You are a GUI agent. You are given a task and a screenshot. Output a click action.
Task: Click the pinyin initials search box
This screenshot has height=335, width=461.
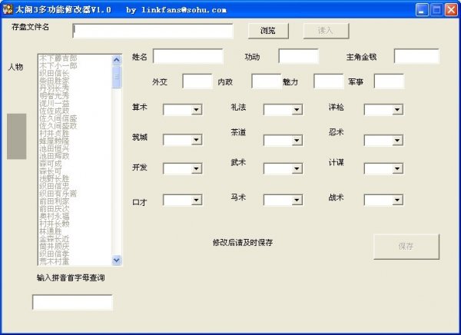click(72, 303)
